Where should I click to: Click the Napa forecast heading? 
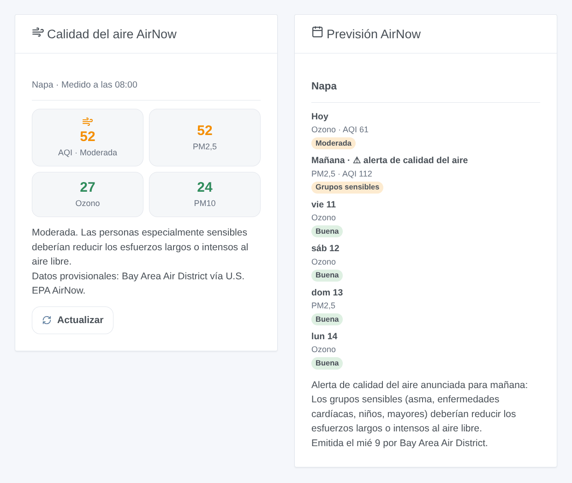pyautogui.click(x=324, y=86)
